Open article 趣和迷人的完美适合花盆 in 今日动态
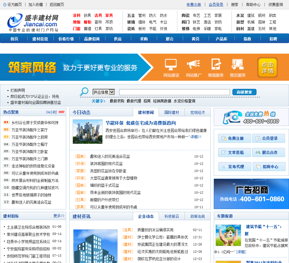Viewport: 289px width, 263px height. tap(110, 156)
